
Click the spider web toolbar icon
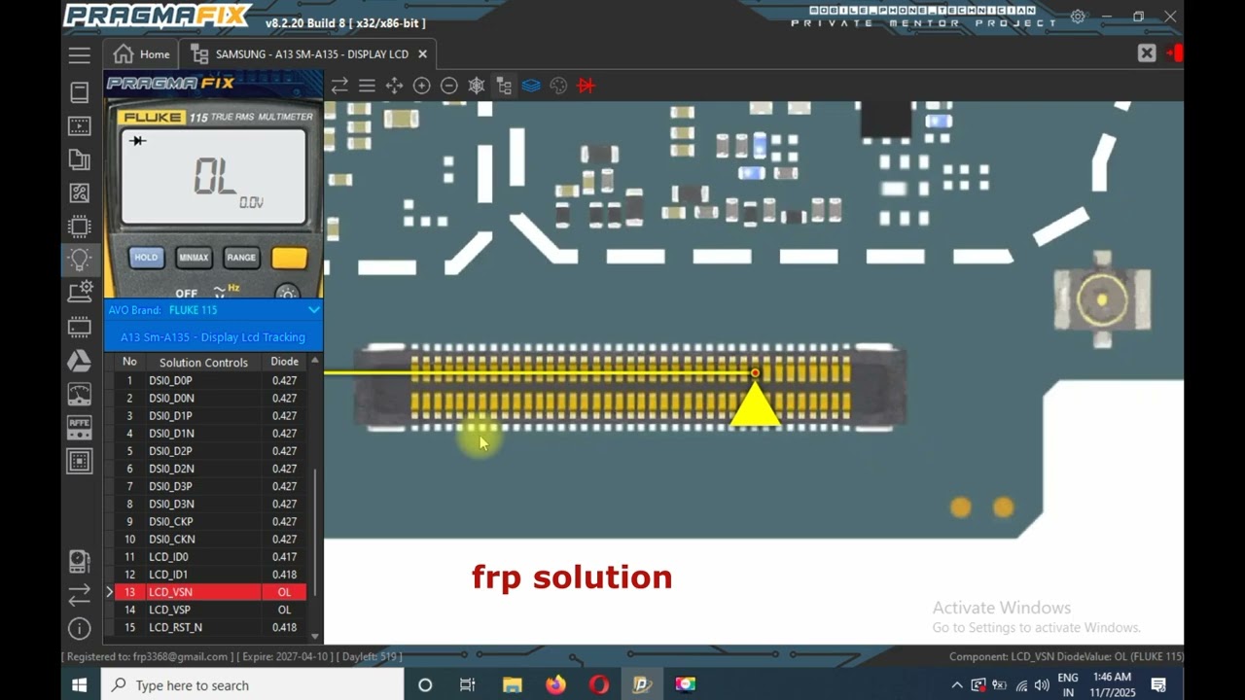pos(477,86)
